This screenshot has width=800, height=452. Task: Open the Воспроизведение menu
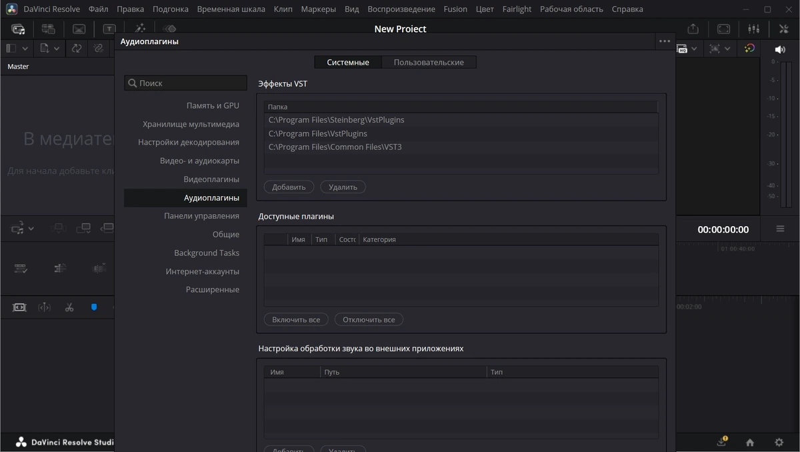click(401, 9)
